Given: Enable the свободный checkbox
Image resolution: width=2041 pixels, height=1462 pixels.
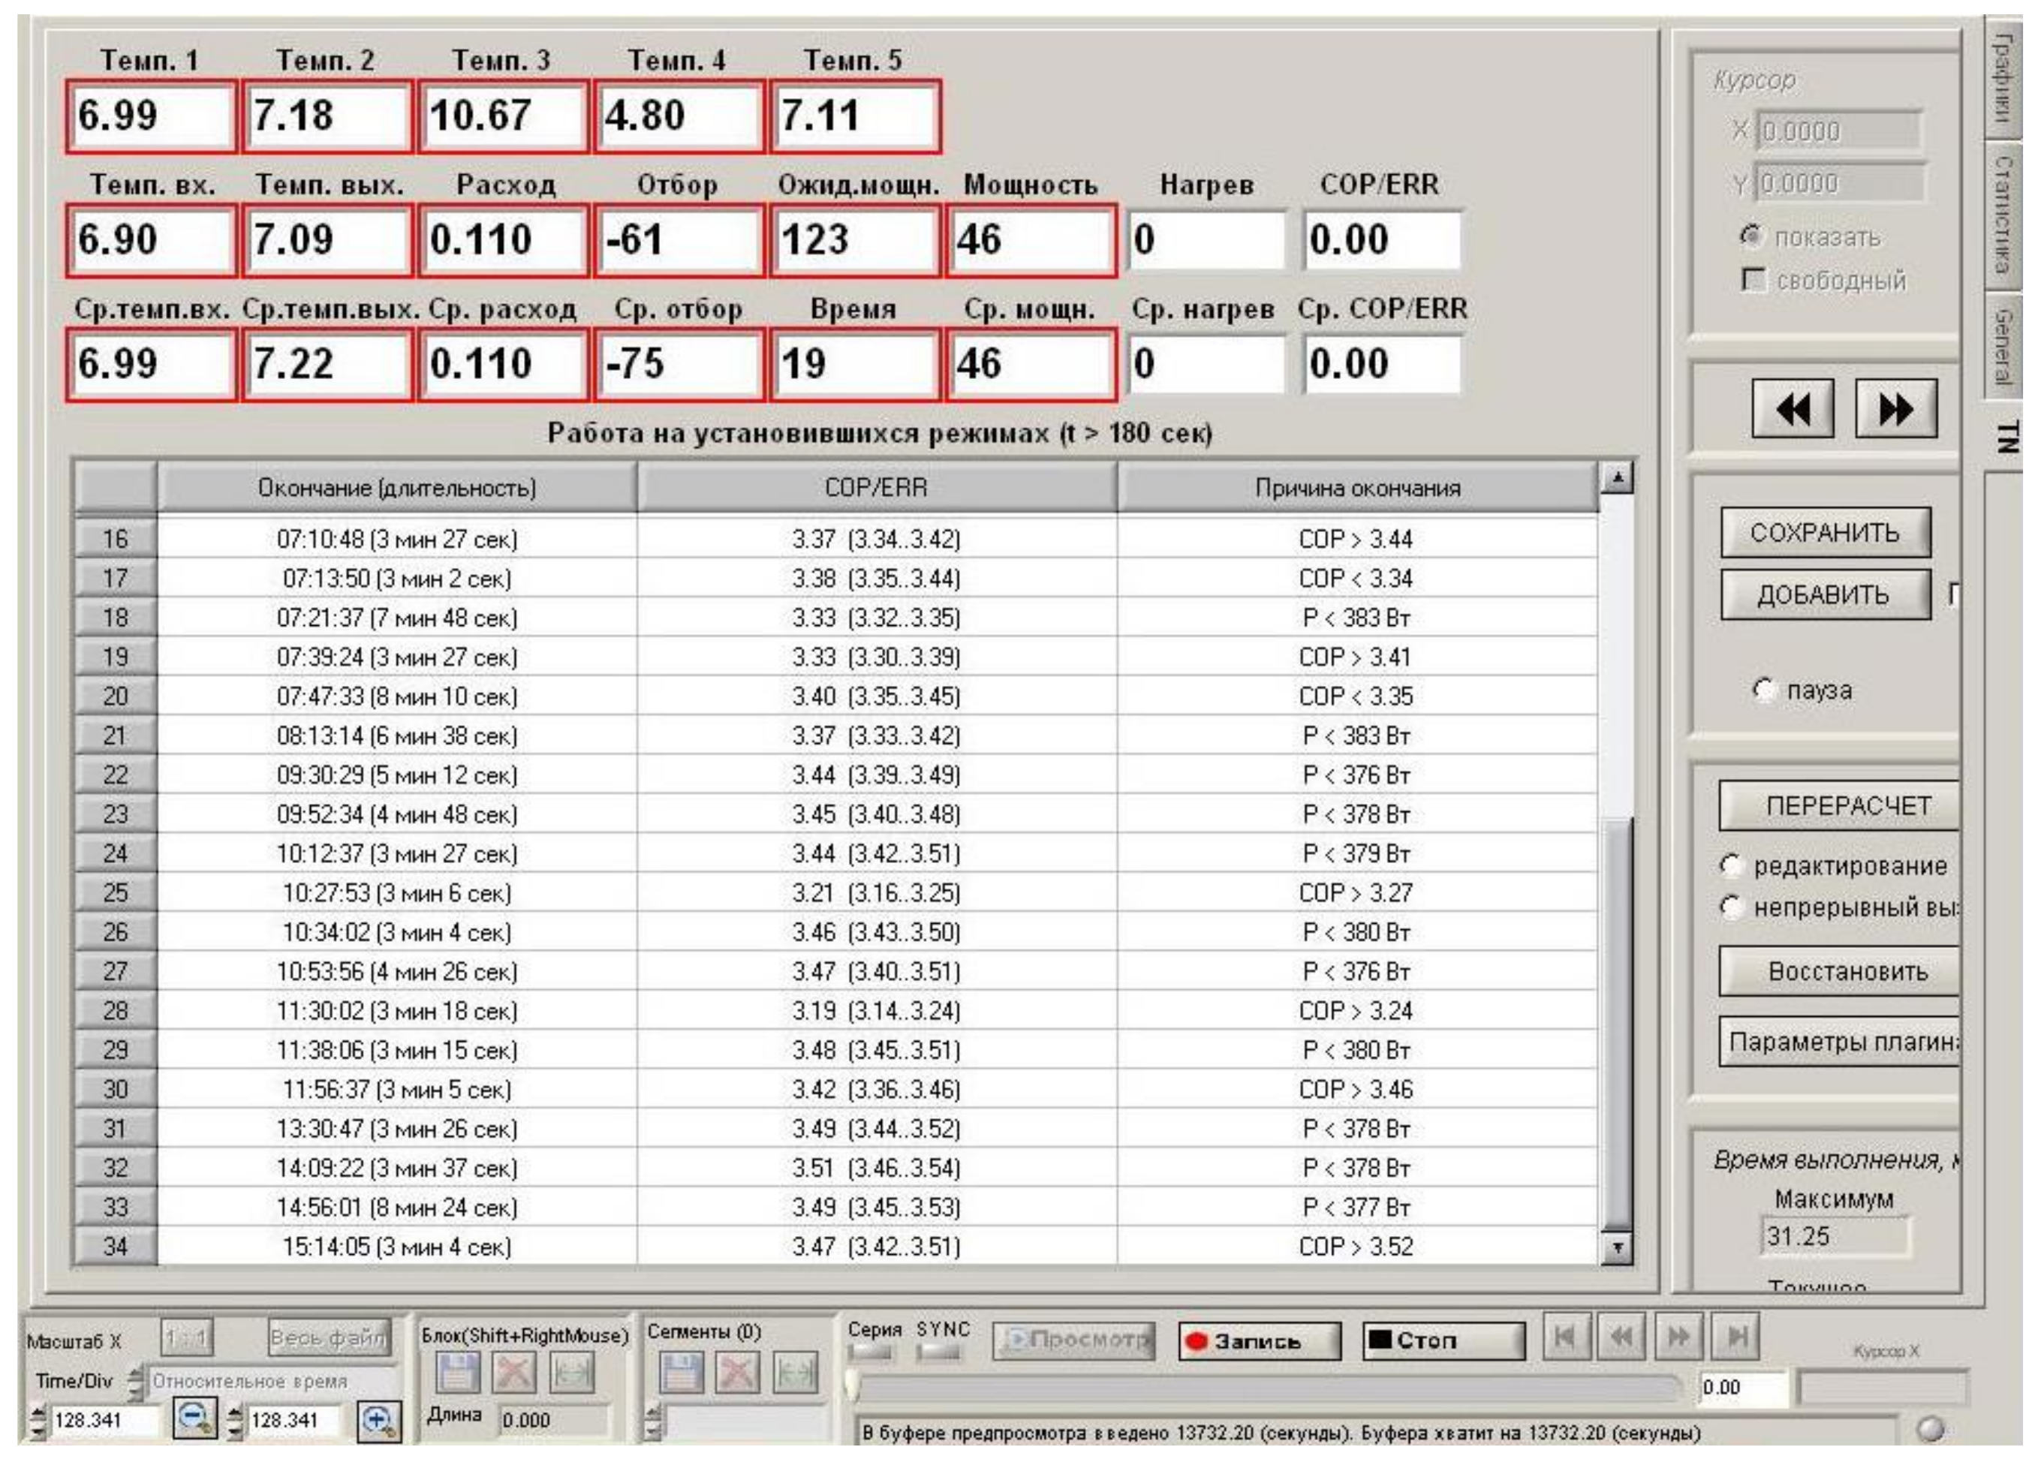Looking at the screenshot, I should 1753,280.
